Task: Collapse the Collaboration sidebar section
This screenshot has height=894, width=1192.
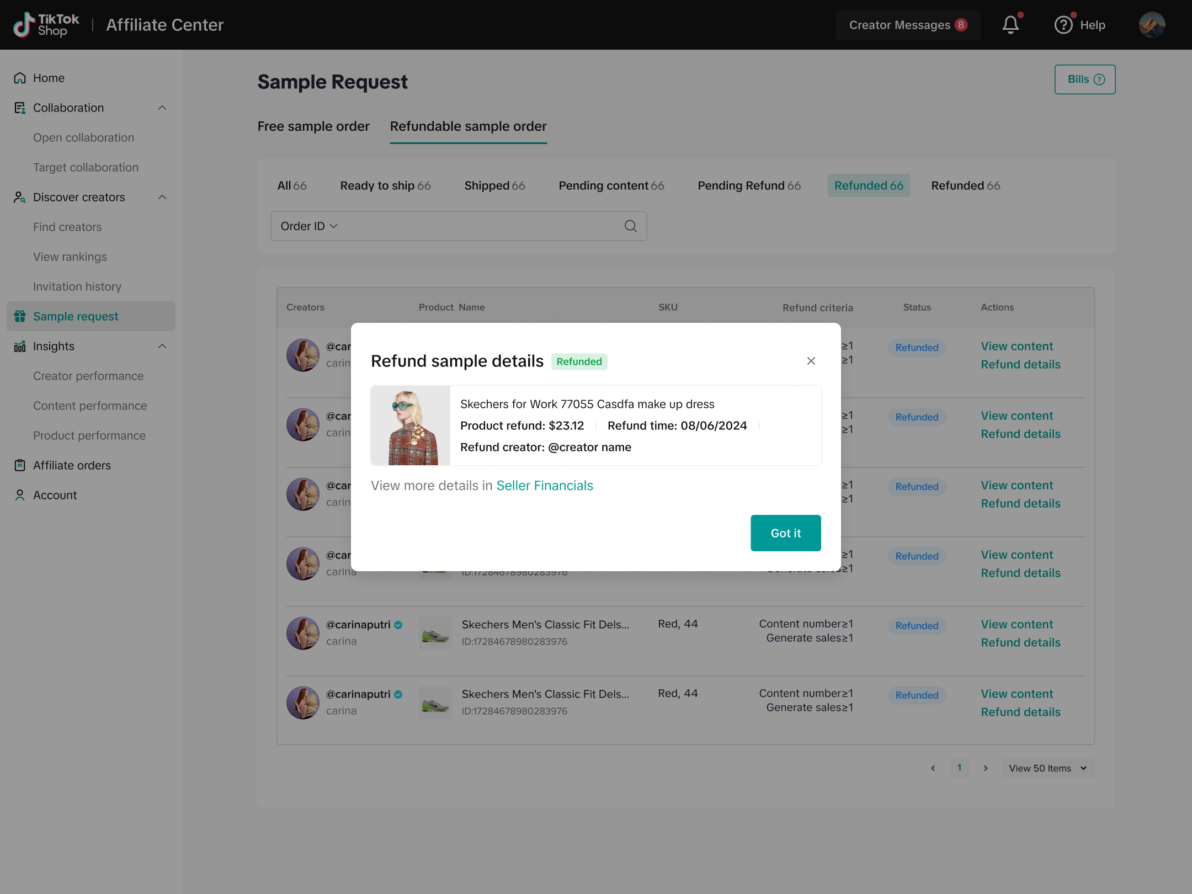Action: (162, 108)
